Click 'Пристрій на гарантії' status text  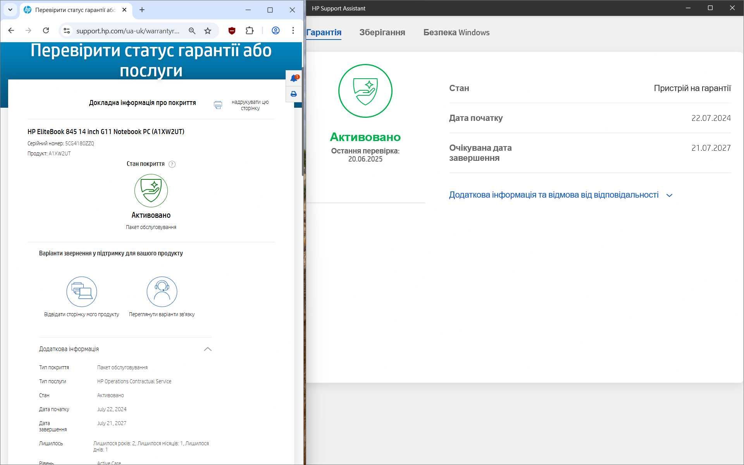coord(692,88)
